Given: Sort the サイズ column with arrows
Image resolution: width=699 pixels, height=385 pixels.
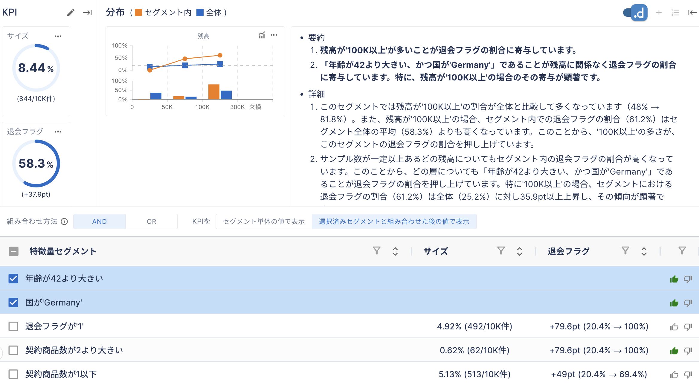Looking at the screenshot, I should click(519, 251).
